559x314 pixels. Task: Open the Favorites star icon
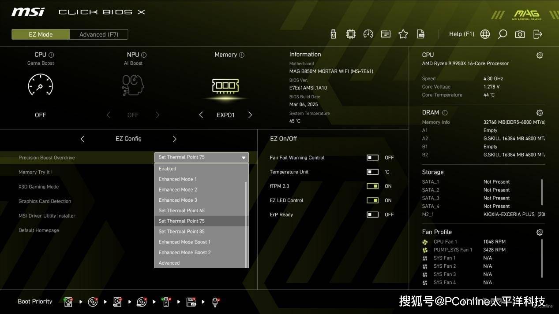click(x=403, y=34)
